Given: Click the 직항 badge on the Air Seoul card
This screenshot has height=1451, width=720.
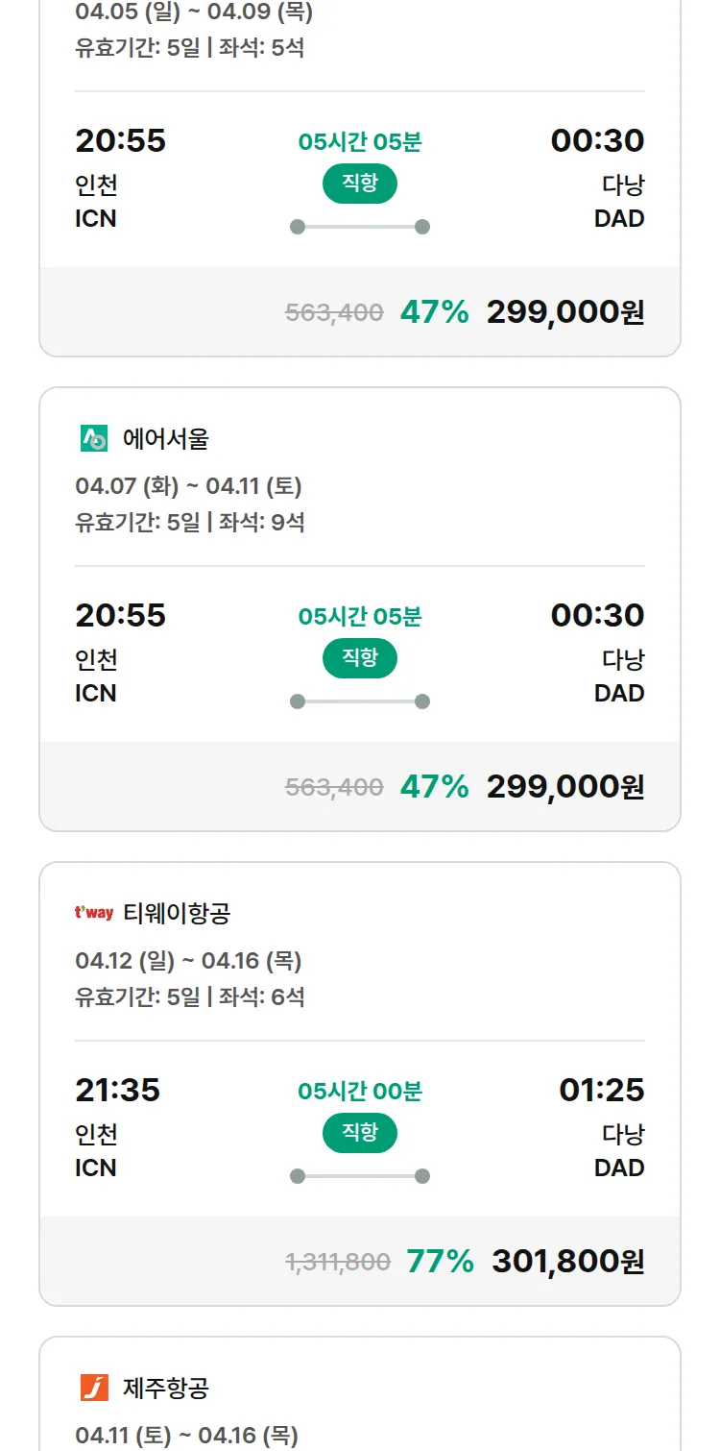Looking at the screenshot, I should click(359, 658).
